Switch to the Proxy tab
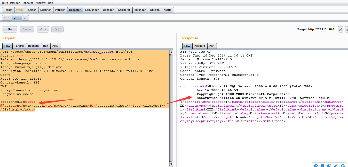The height and width of the screenshot is (167, 348). click(20, 10)
